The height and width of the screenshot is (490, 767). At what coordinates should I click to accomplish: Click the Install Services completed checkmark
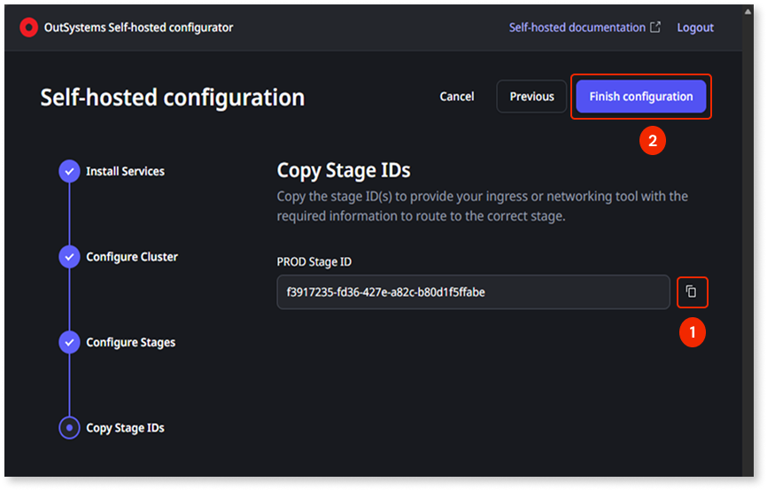[x=69, y=171]
